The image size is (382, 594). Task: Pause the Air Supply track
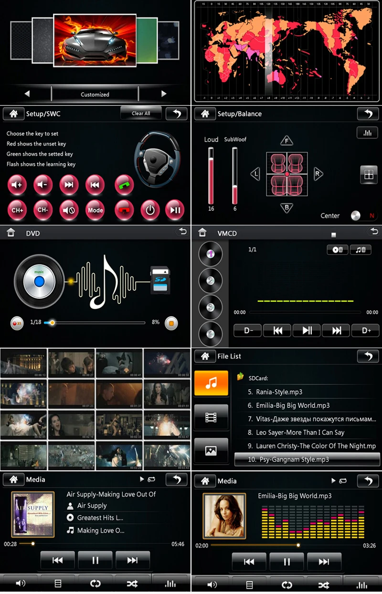click(95, 560)
